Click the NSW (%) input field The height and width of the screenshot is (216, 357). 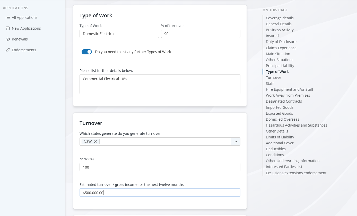(x=160, y=167)
